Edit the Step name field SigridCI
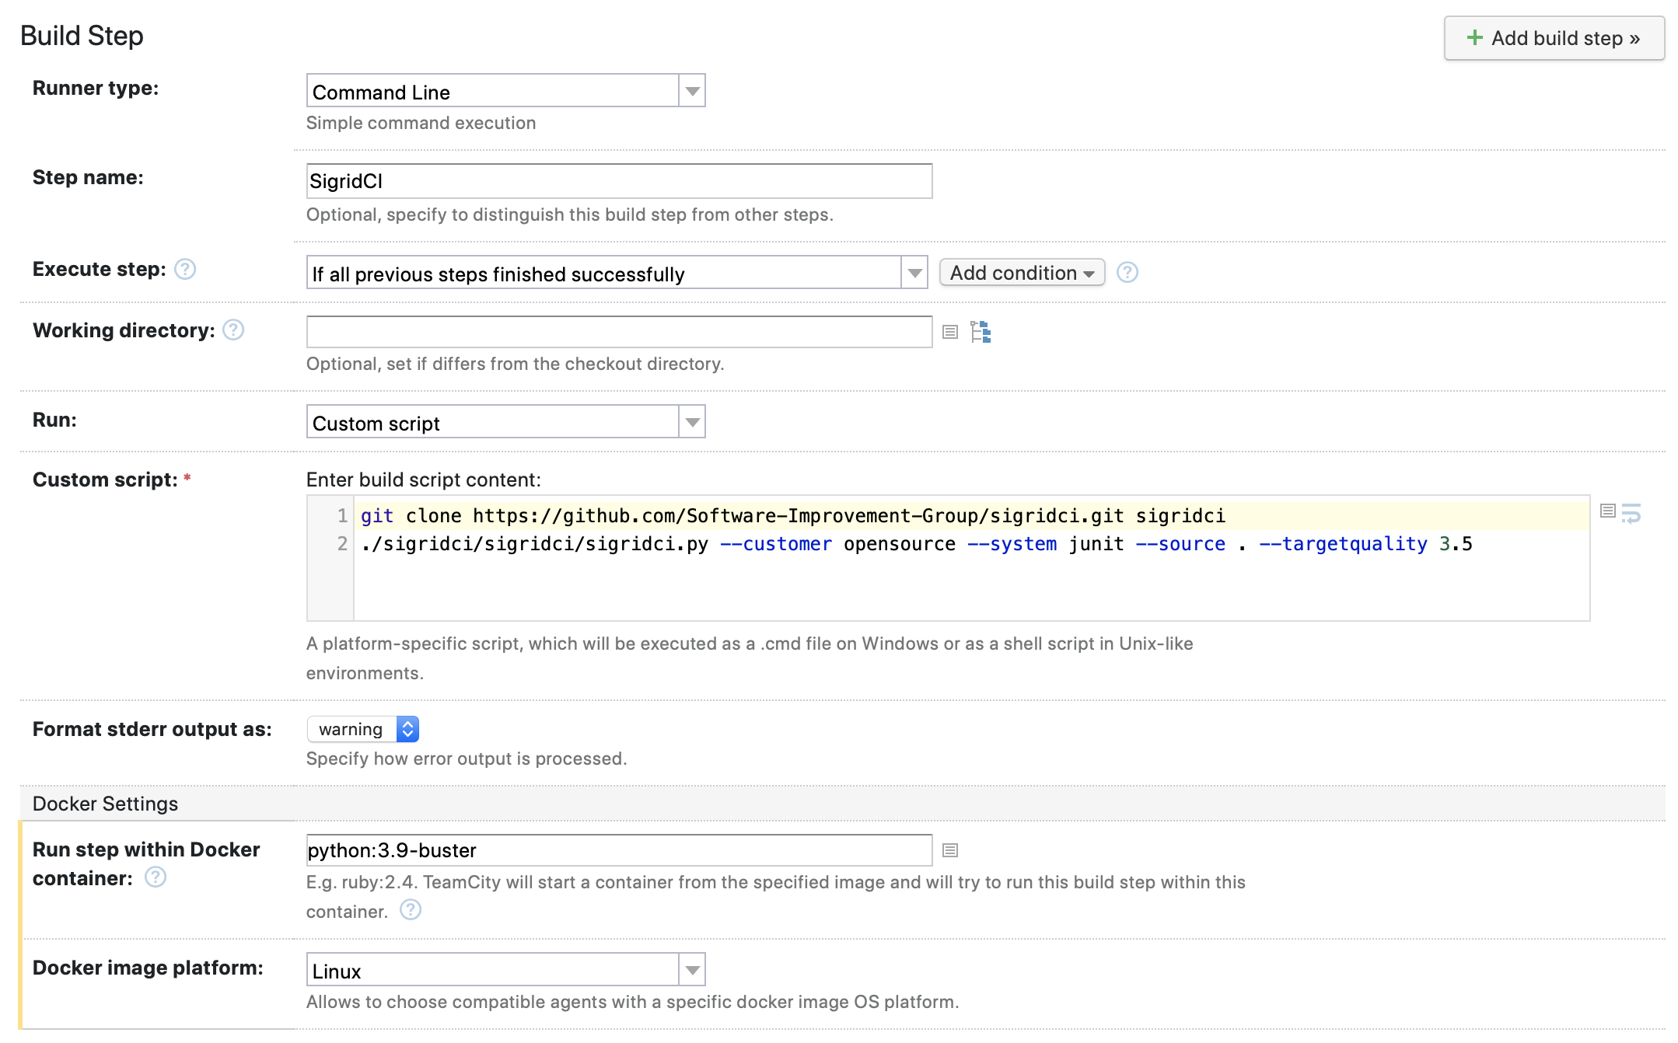The height and width of the screenshot is (1043, 1678). [619, 181]
